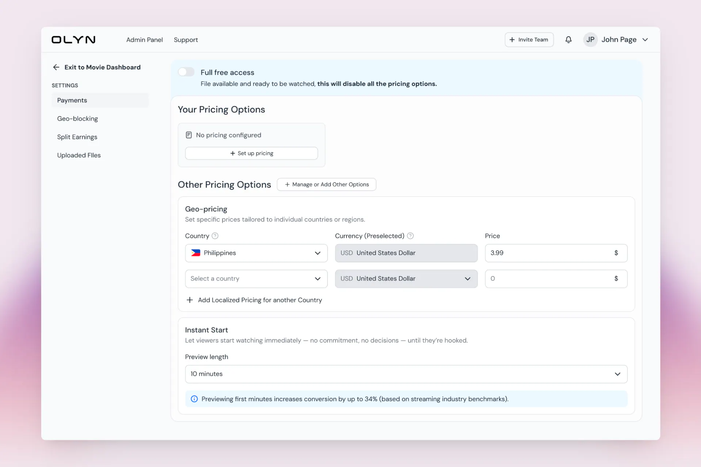Click the document icon beside No pricing configured
This screenshot has width=701, height=467.
coord(189,135)
